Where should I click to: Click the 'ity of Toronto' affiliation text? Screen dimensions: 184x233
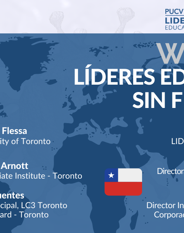pos(25,141)
